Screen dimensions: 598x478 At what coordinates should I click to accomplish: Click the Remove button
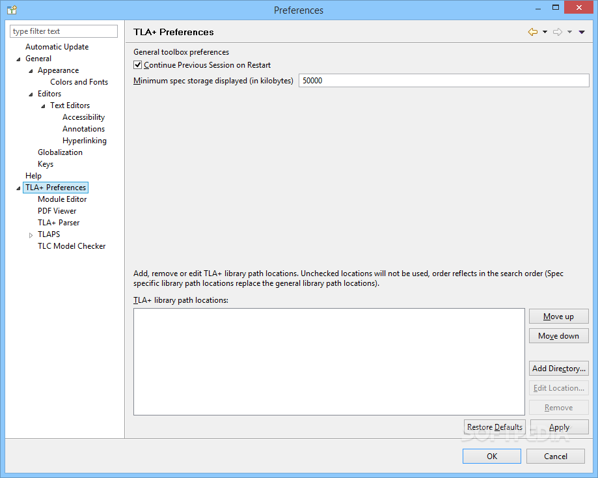(x=559, y=408)
